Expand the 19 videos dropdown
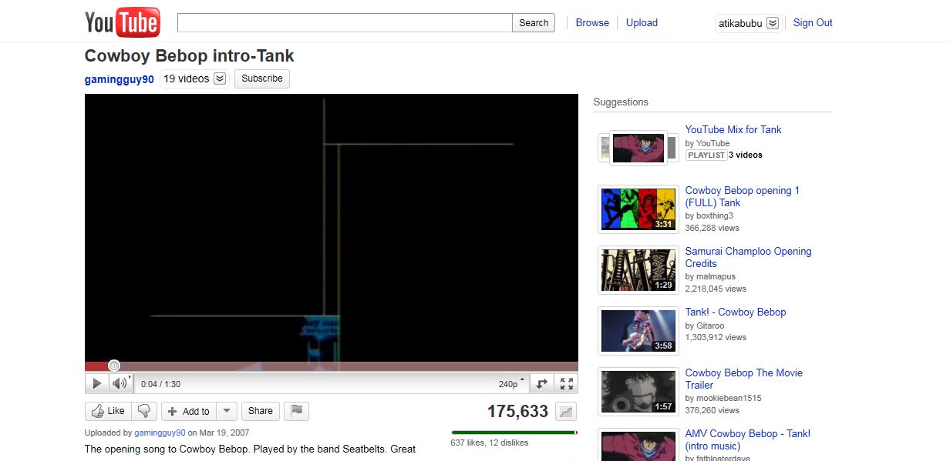This screenshot has height=461, width=950. (x=220, y=79)
